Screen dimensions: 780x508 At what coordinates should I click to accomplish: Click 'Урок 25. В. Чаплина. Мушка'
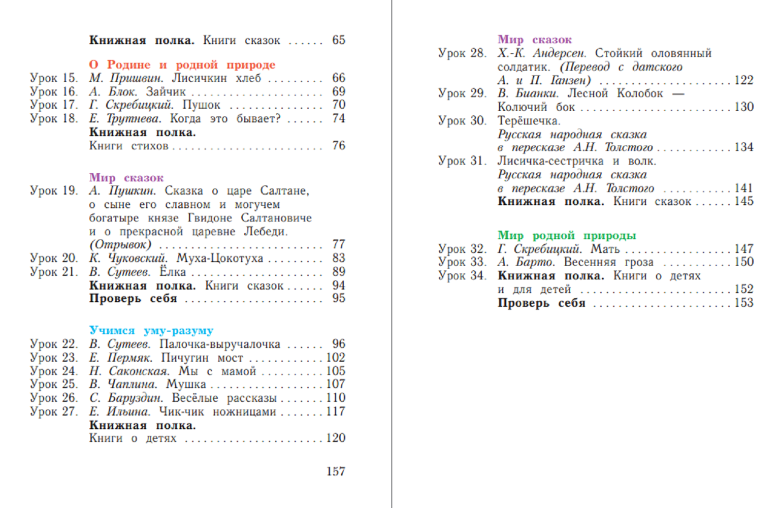pos(187,385)
